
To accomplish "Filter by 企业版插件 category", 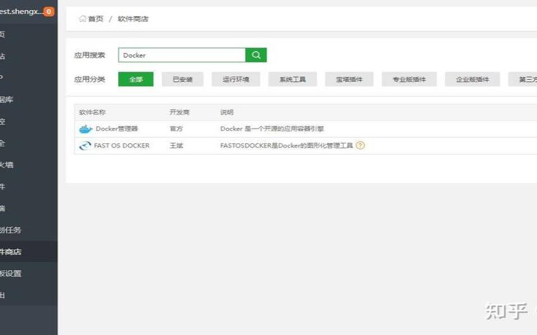I will [x=473, y=79].
